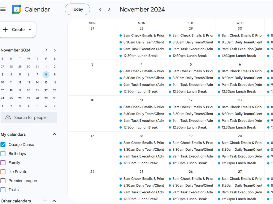Open the main menu hamburger icon

tap(3, 9)
